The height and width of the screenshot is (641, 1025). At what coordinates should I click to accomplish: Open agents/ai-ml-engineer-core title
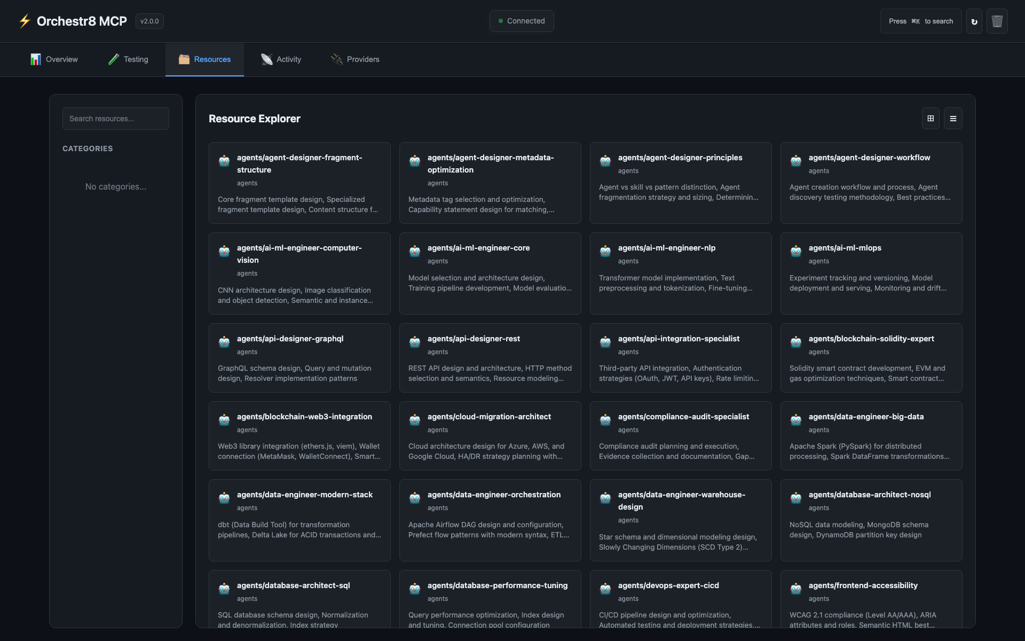tap(478, 248)
